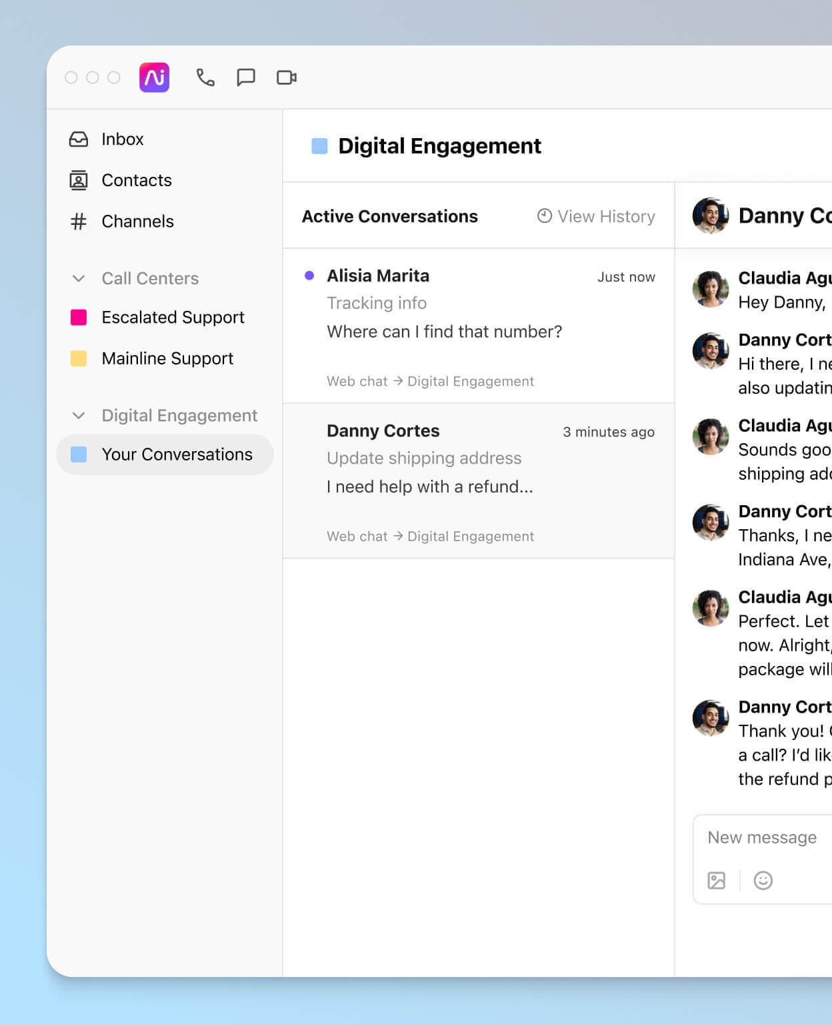
Task: Expand the clock icon next to View History
Action: pos(544,216)
